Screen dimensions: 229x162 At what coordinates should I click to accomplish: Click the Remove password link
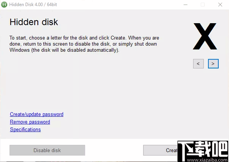[x=30, y=122]
